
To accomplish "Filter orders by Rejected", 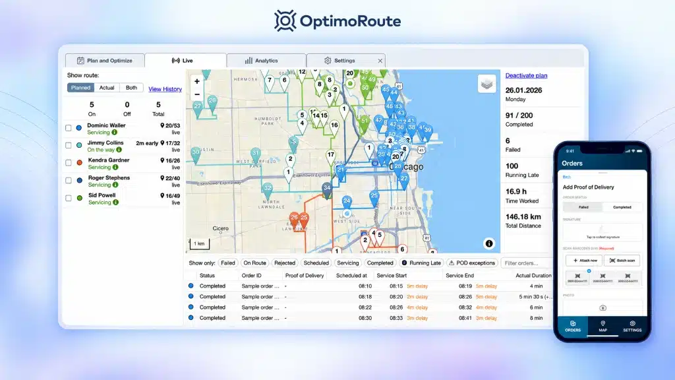I will 285,263.
